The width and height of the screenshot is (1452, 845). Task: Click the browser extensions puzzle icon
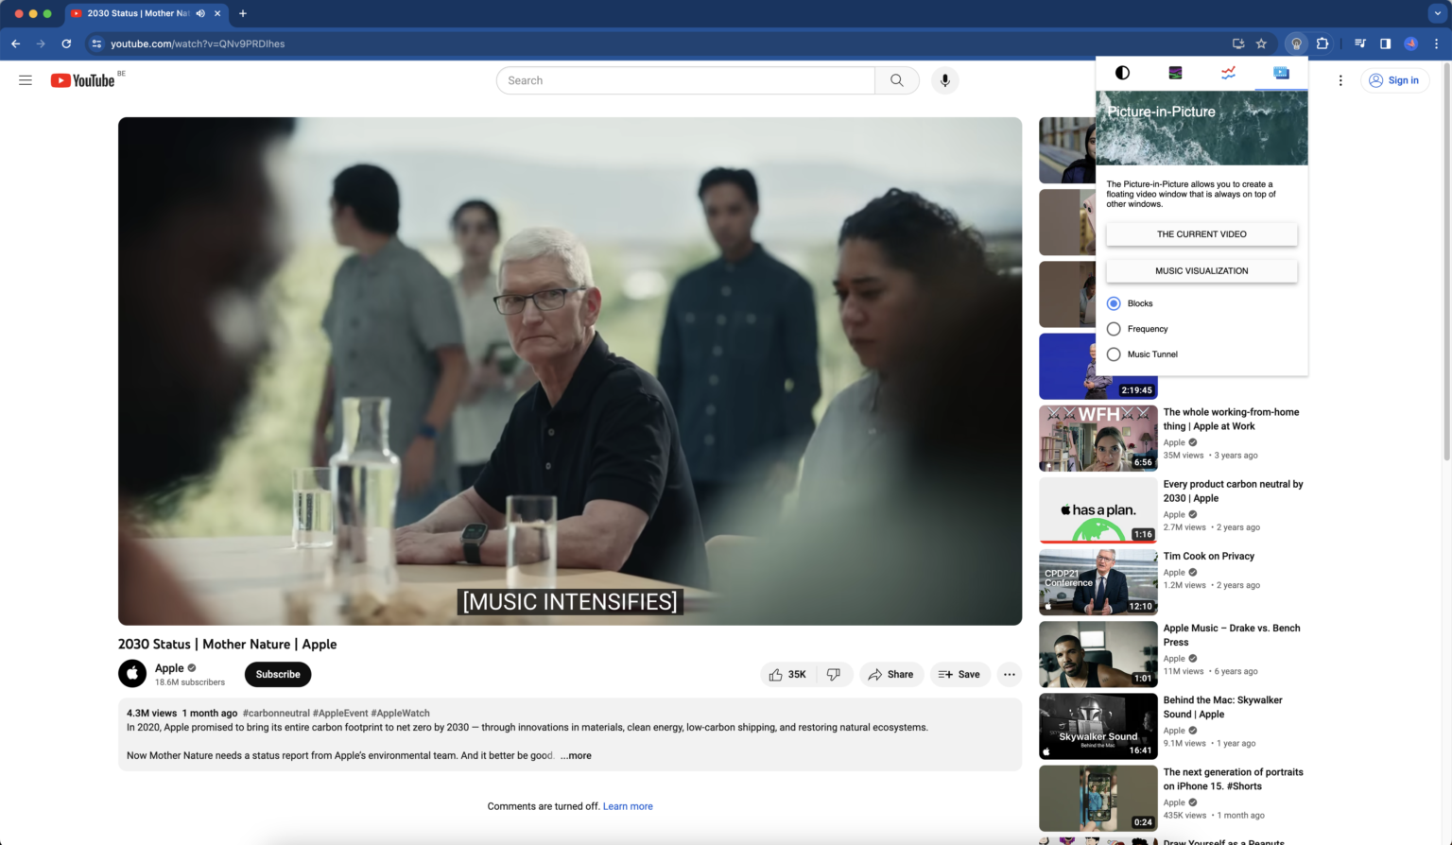pyautogui.click(x=1323, y=43)
